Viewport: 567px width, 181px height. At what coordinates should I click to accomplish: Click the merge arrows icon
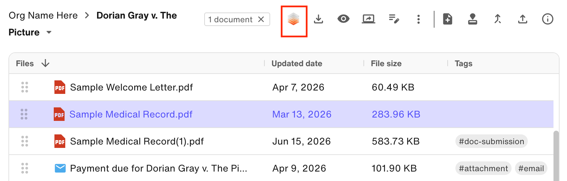pyautogui.click(x=498, y=19)
